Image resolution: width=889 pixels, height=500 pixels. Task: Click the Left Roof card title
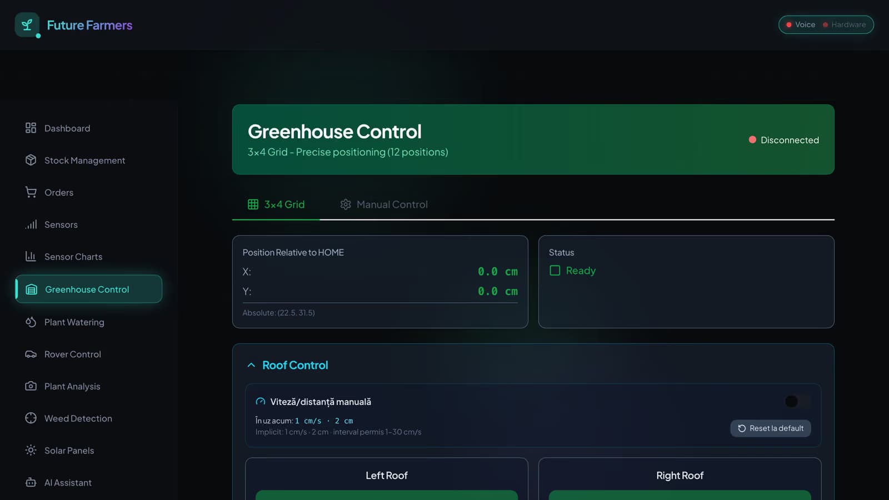[387, 476]
